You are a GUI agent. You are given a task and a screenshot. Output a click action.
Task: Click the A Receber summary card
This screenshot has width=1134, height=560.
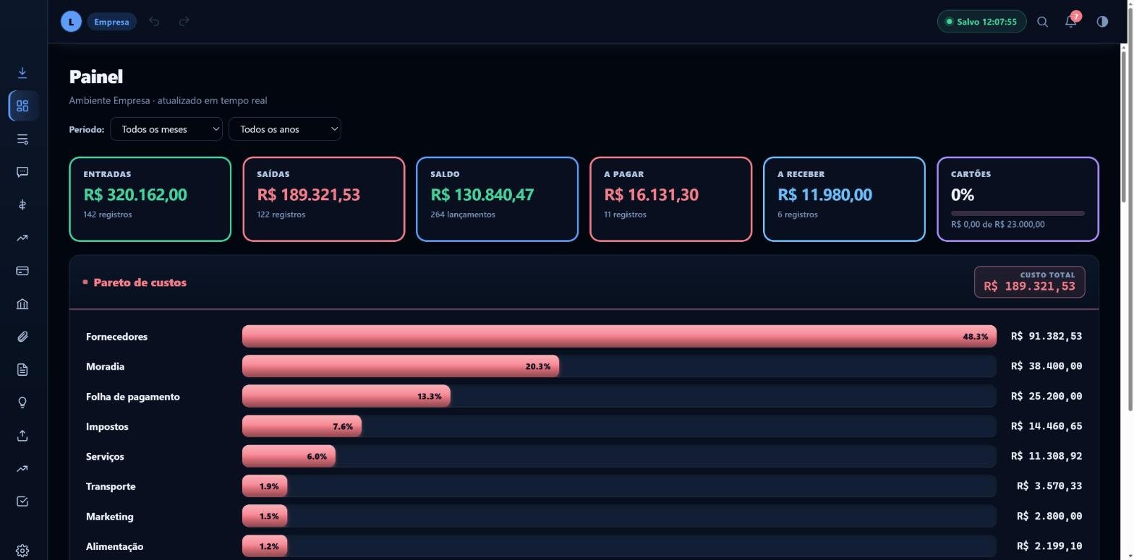[845, 199]
